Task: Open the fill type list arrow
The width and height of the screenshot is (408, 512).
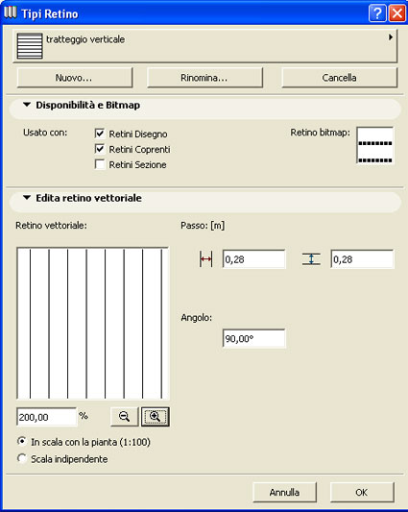Action: pyautogui.click(x=391, y=37)
